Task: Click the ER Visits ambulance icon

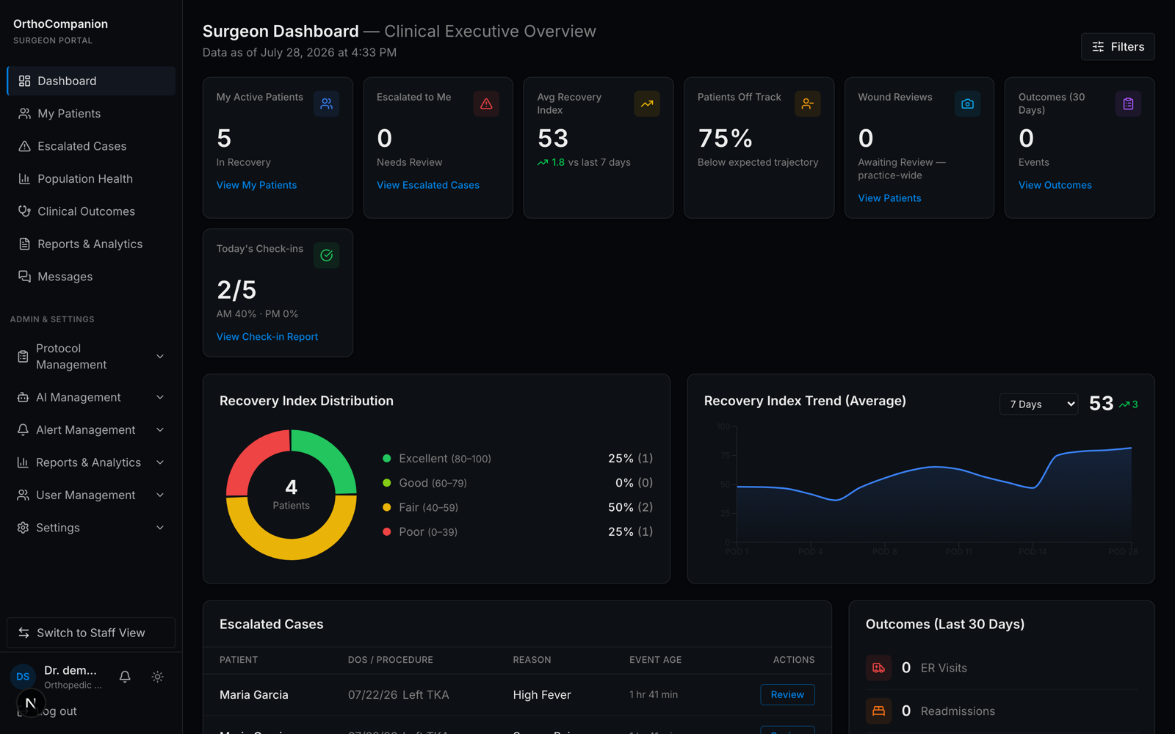Action: [878, 668]
